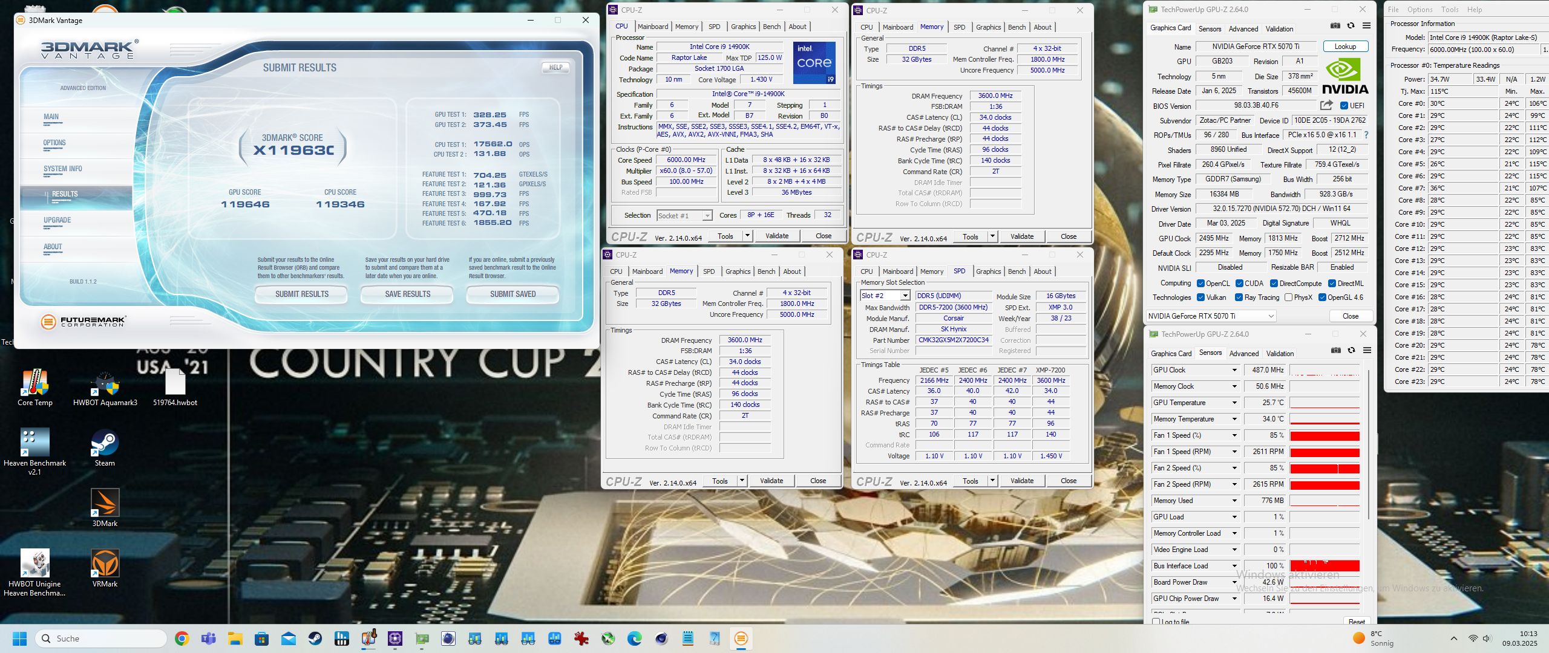This screenshot has height=653, width=1549.
Task: Open the Core Temp desktop shortcut
Action: click(x=34, y=387)
